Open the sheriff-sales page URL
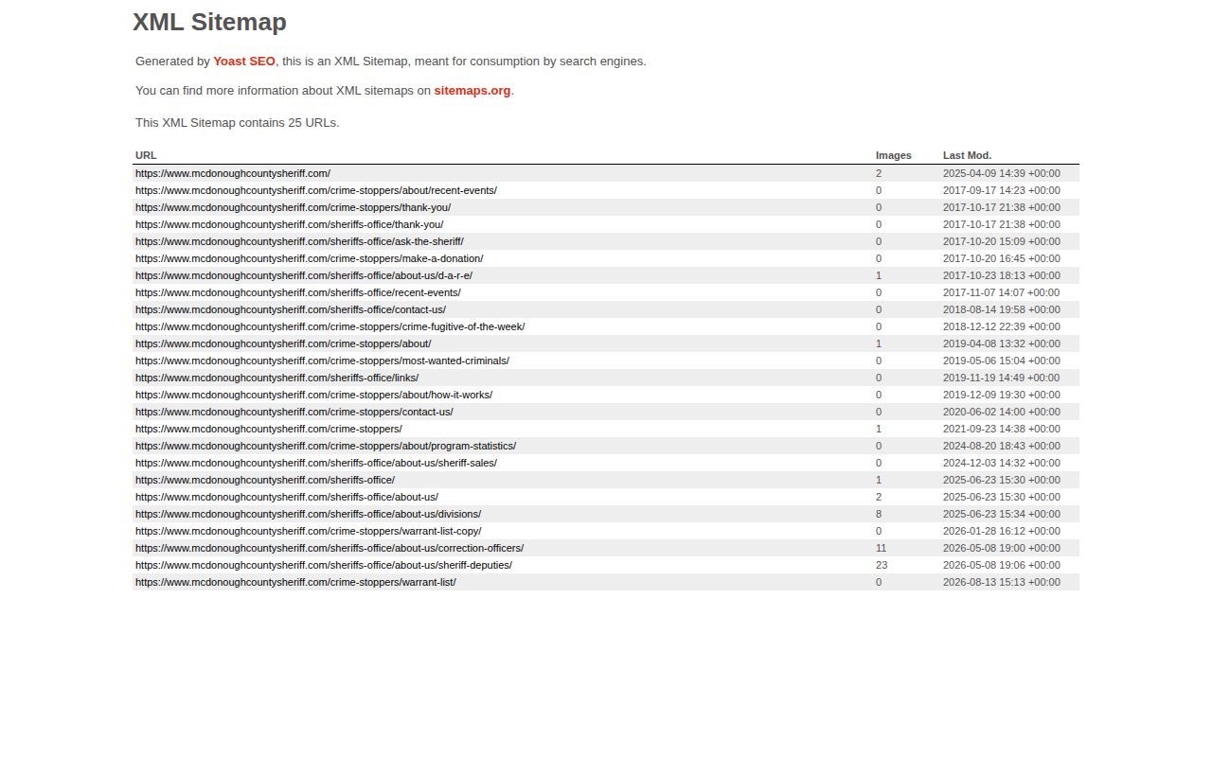 (x=316, y=463)
